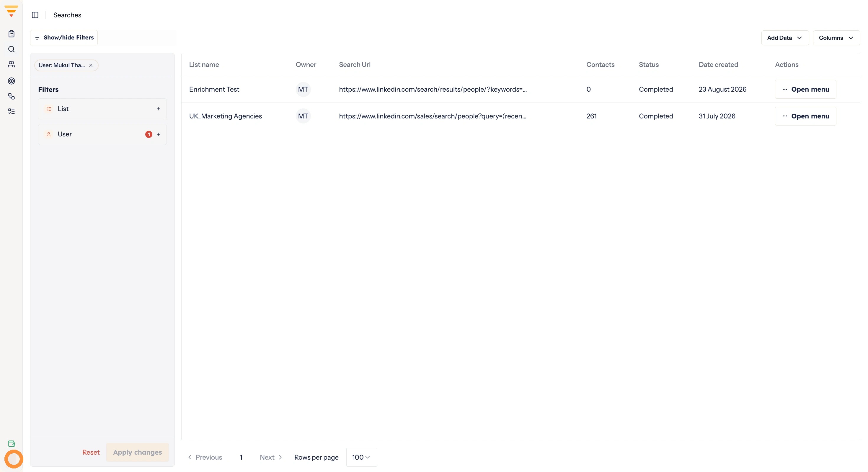Go to Previous page
The height and width of the screenshot is (472, 868).
(205, 457)
